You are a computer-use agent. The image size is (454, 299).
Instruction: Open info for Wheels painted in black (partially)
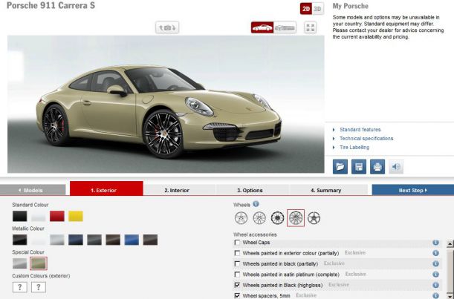coord(435,263)
